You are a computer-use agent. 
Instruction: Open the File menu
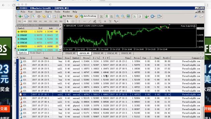point(23,12)
